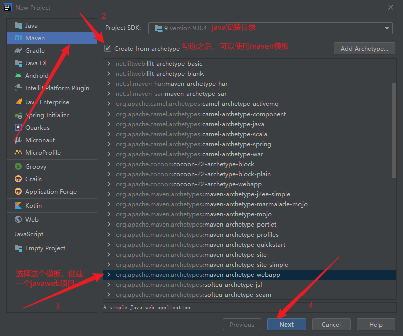Click 'A simple Java web application' description
403x336 pixels.
147,307
